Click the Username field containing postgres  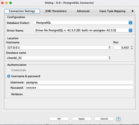coord(79,82)
